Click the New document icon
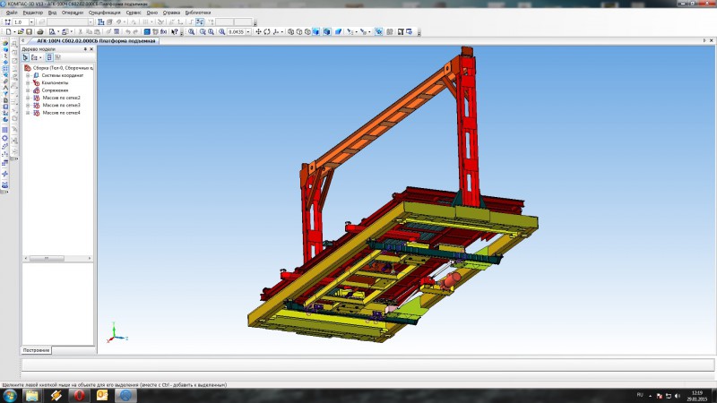The height and width of the screenshot is (403, 717). coord(8,32)
